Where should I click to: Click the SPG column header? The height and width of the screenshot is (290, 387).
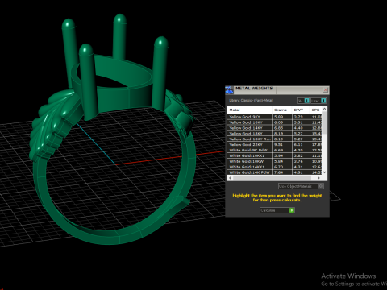pos(316,110)
